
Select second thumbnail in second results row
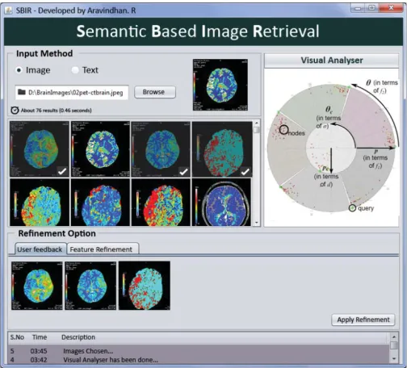coord(100,203)
